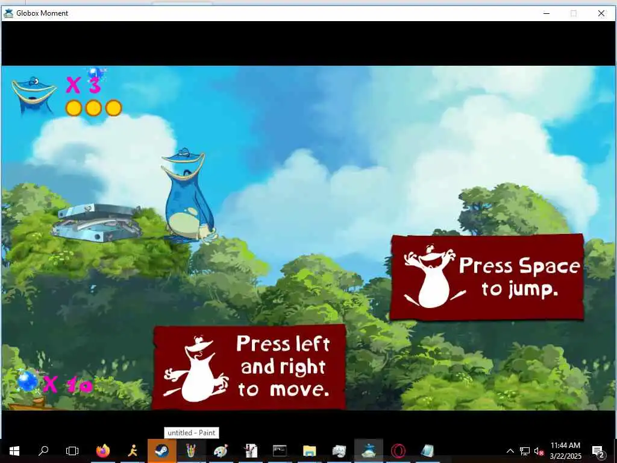Click the Globox lives face icon
Screen dimensions: 617x463
click(x=34, y=95)
